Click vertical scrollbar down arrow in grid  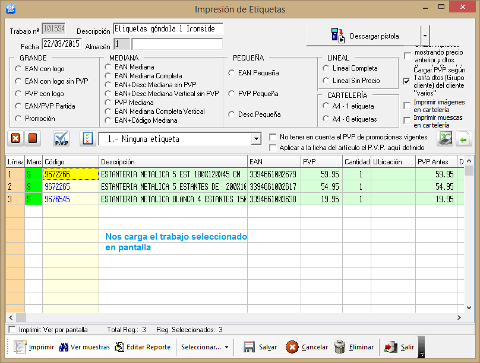click(x=469, y=308)
